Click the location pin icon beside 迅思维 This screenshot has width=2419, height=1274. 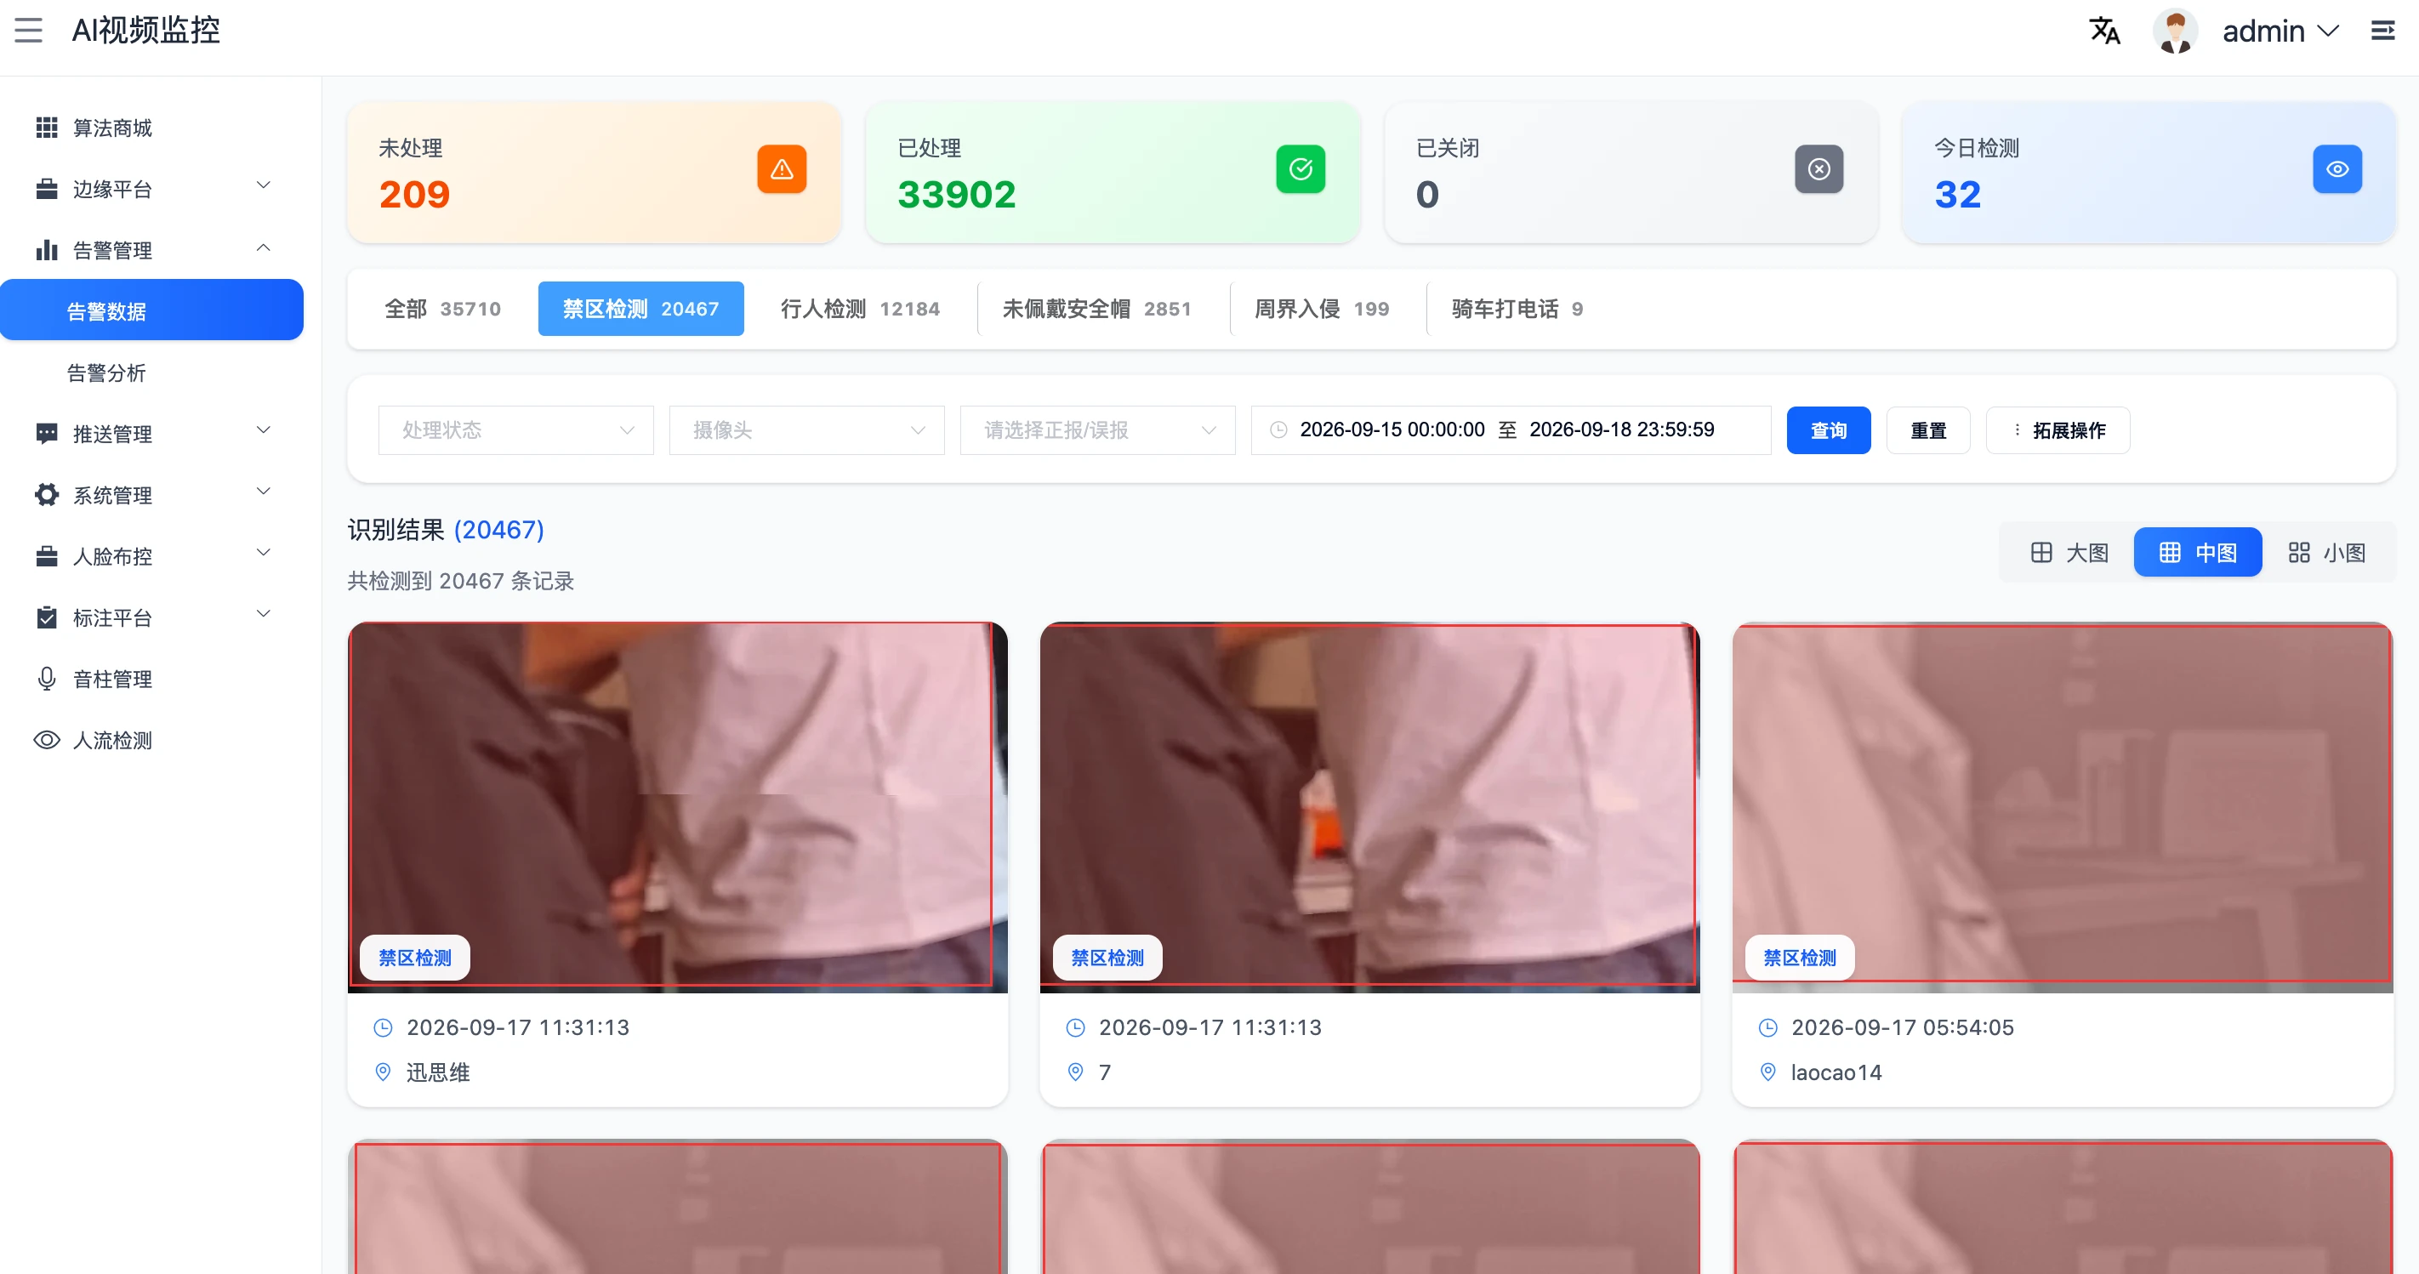pyautogui.click(x=382, y=1072)
